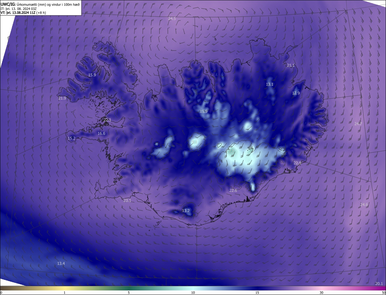Viewport: 386px width, 295px height.
Task: Select the 13.1 value label
Action: pos(270,84)
